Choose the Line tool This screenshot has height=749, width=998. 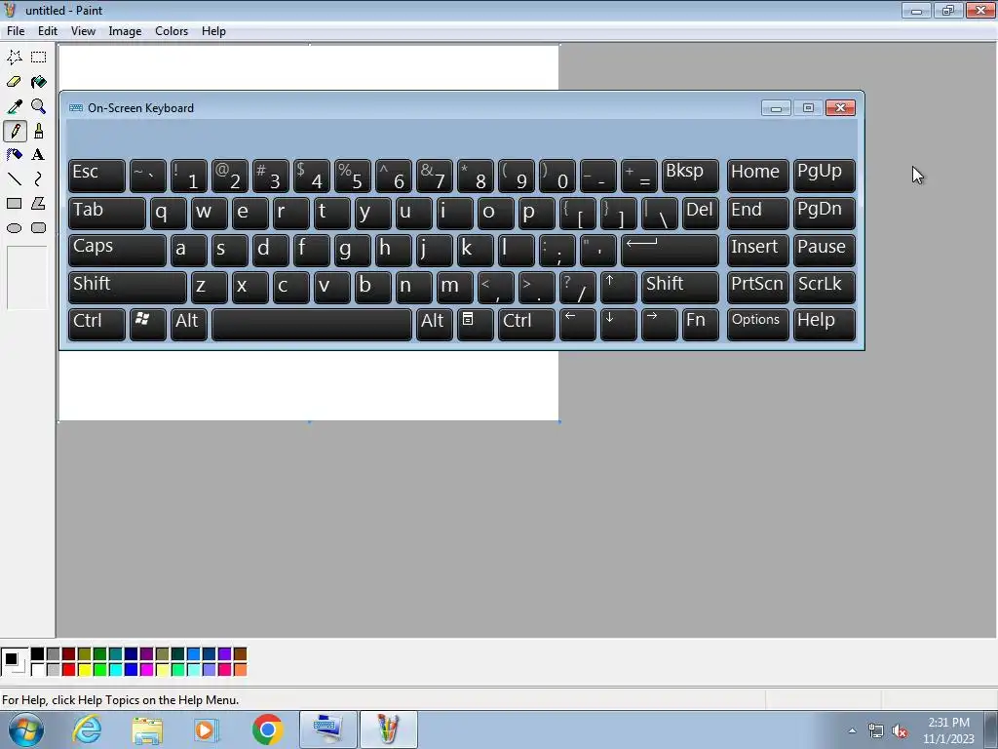[x=14, y=179]
